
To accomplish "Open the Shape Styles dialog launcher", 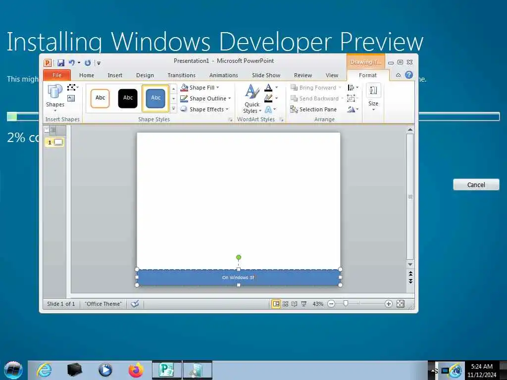I will coord(231,120).
